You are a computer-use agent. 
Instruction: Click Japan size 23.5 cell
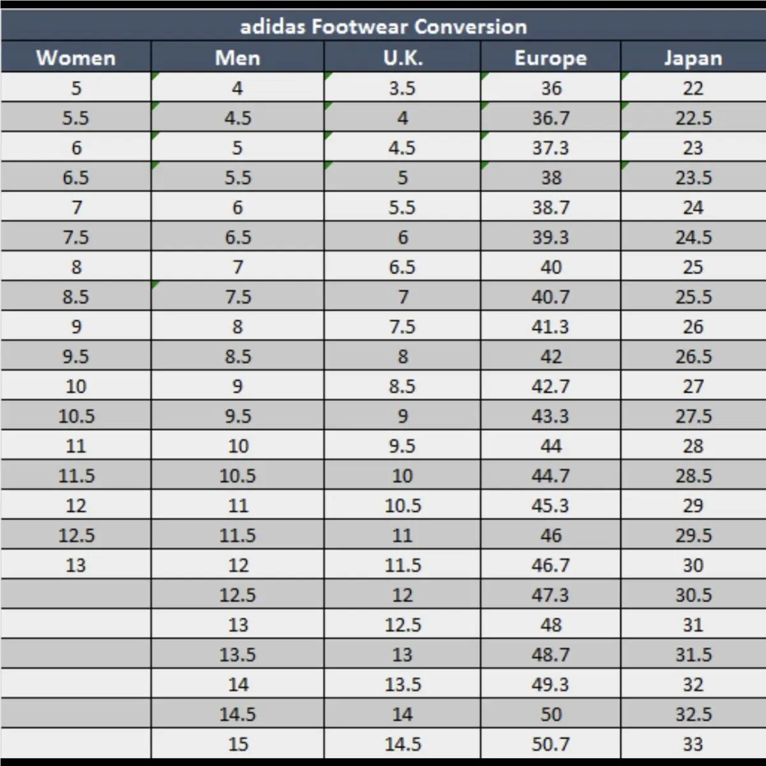pyautogui.click(x=693, y=177)
